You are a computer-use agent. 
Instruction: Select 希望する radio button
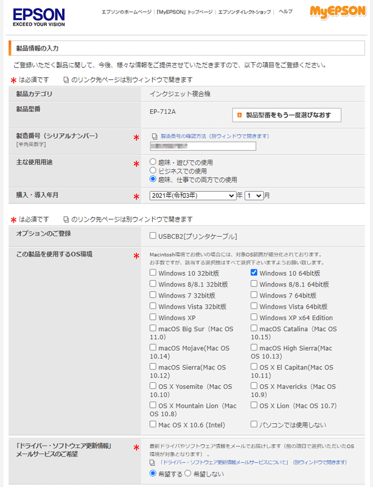(153, 474)
